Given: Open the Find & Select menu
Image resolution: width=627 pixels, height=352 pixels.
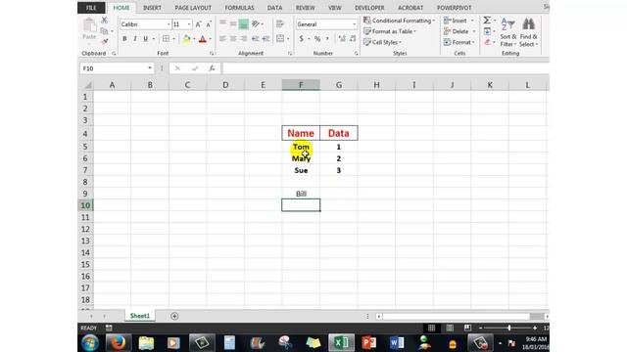Looking at the screenshot, I should pyautogui.click(x=529, y=32).
